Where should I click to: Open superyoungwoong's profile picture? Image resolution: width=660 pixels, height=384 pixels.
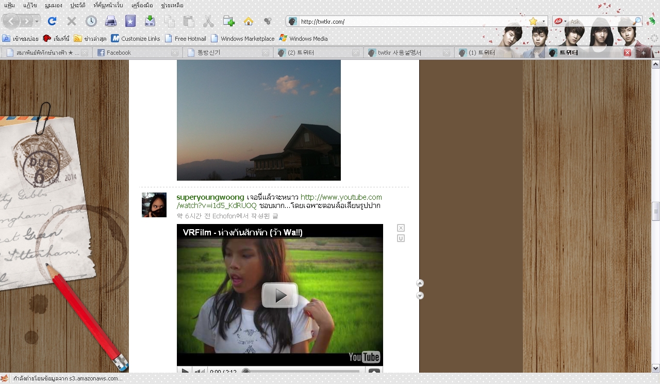point(154,205)
